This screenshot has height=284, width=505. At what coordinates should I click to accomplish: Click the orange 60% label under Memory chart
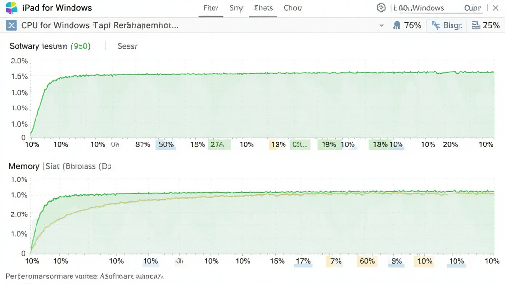[x=367, y=261]
